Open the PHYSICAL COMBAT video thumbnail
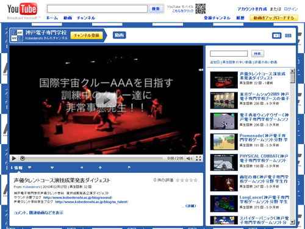Screen dimensions: 305x229 [x=224, y=162]
